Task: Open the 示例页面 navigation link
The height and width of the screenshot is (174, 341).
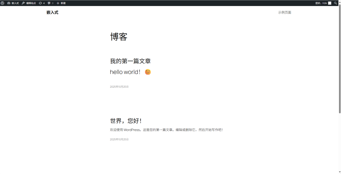Action: pos(285,13)
